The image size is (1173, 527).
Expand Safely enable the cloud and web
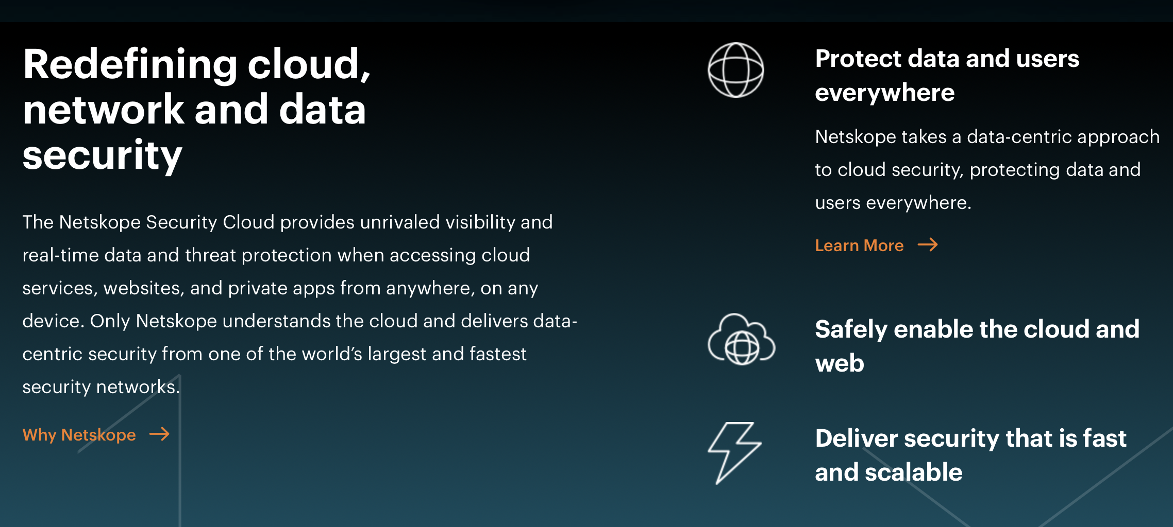977,346
